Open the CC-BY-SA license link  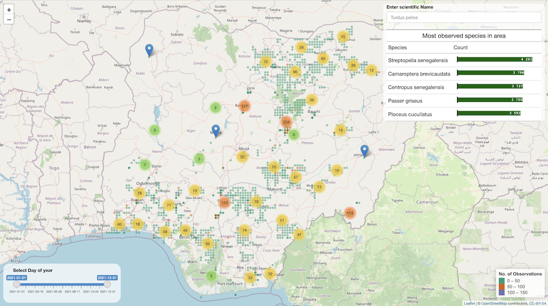tap(537, 303)
